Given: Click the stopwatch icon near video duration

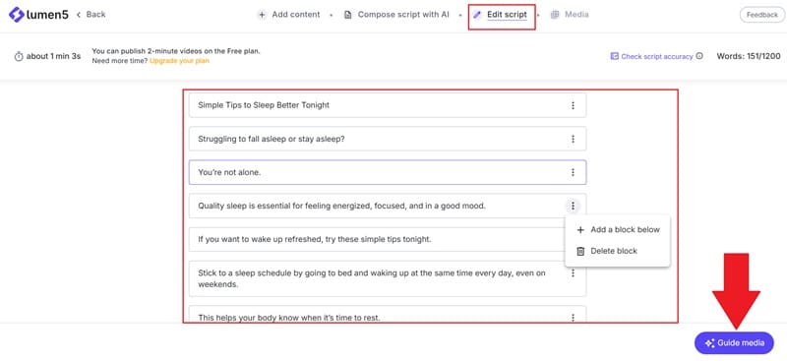Looking at the screenshot, I should click(19, 56).
